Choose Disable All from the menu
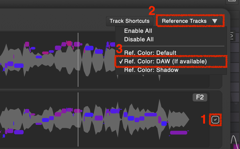Screen dimensions: 240x149 click(x=139, y=39)
